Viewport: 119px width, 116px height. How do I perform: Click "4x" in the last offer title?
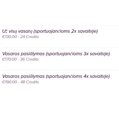coord(86,76)
